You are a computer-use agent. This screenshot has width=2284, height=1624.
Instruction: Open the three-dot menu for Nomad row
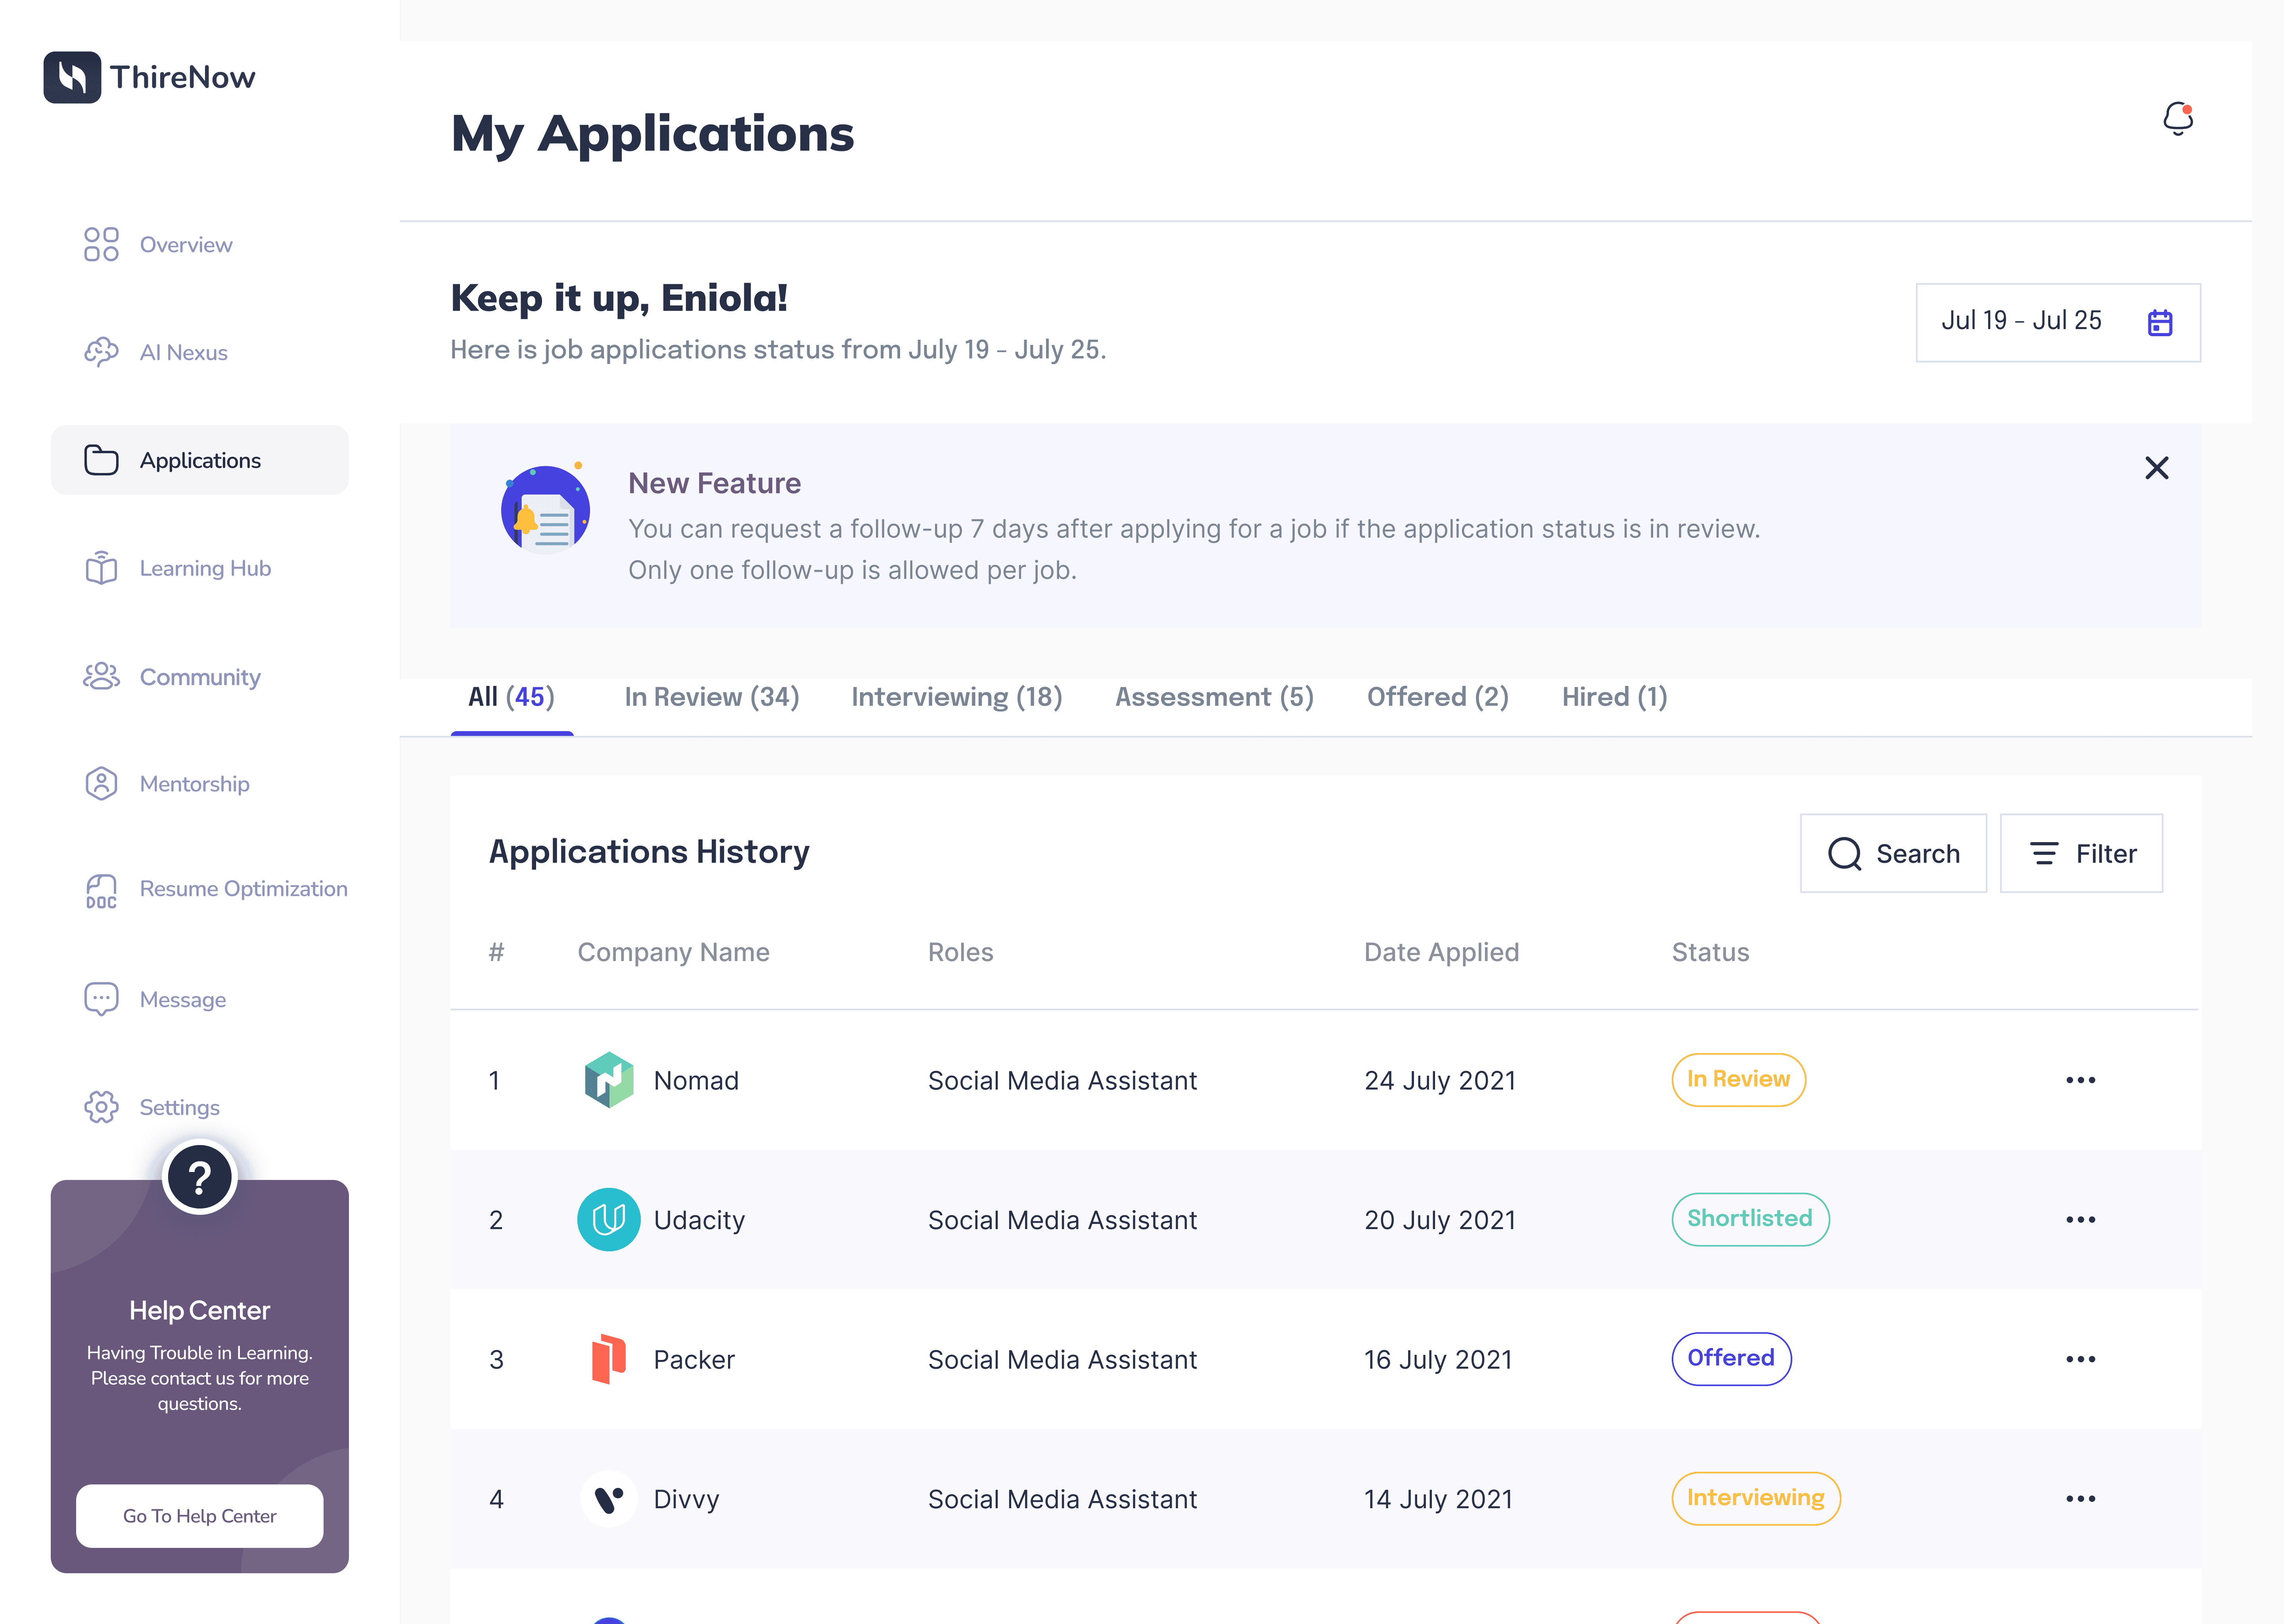(x=2080, y=1080)
